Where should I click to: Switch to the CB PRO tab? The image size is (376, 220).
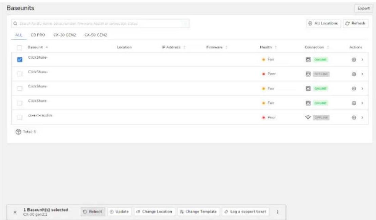tap(38, 35)
